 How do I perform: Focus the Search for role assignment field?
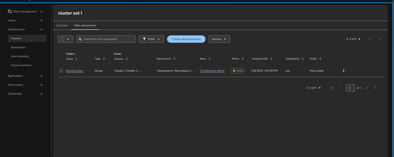pyautogui.click(x=106, y=39)
